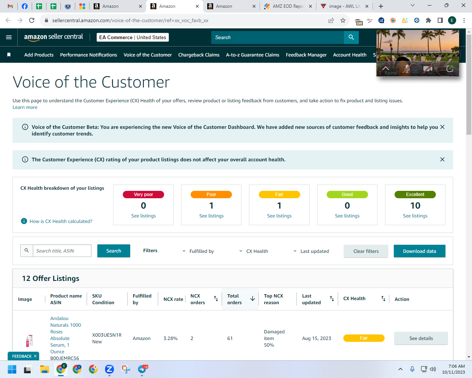The width and height of the screenshot is (472, 378).
Task: Bookmark this page with the star
Action: (x=343, y=20)
